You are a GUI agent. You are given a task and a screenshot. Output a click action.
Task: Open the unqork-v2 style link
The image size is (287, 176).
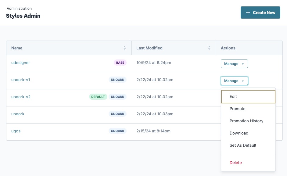point(21,97)
